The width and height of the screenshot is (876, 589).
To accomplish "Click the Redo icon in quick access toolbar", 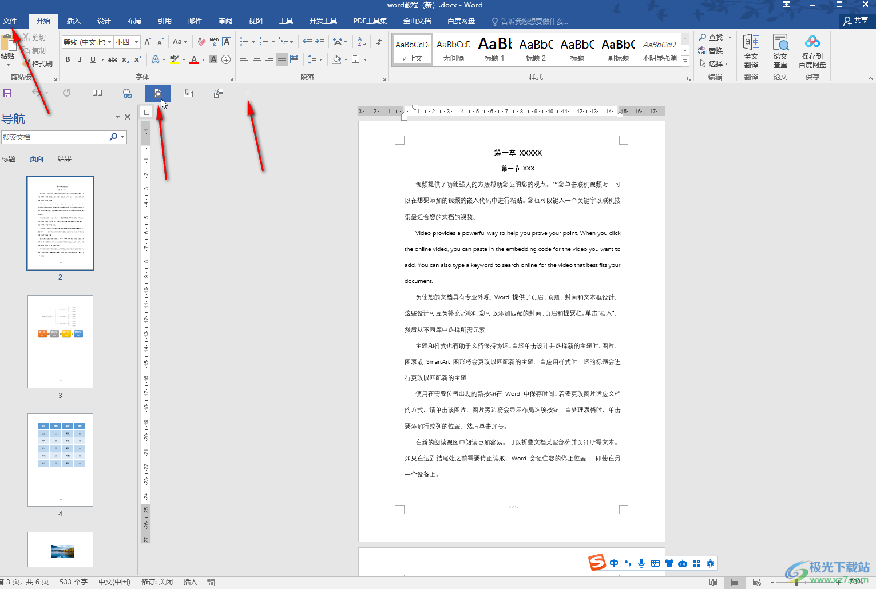I will click(x=67, y=93).
